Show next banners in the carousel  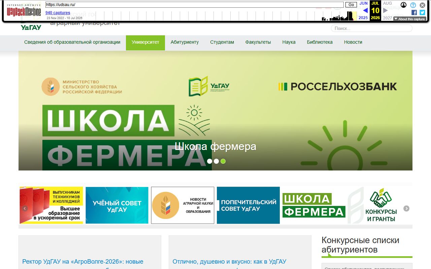coord(406,208)
